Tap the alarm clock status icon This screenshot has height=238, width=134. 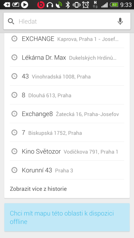point(86,5)
